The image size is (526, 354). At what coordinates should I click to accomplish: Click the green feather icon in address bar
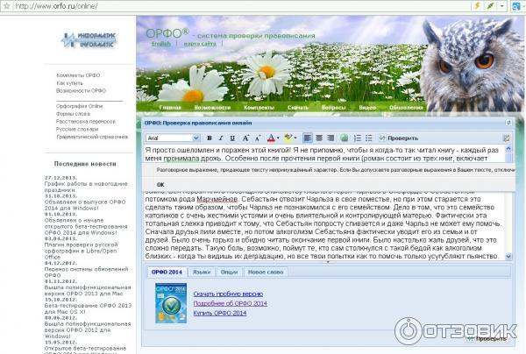pos(490,6)
